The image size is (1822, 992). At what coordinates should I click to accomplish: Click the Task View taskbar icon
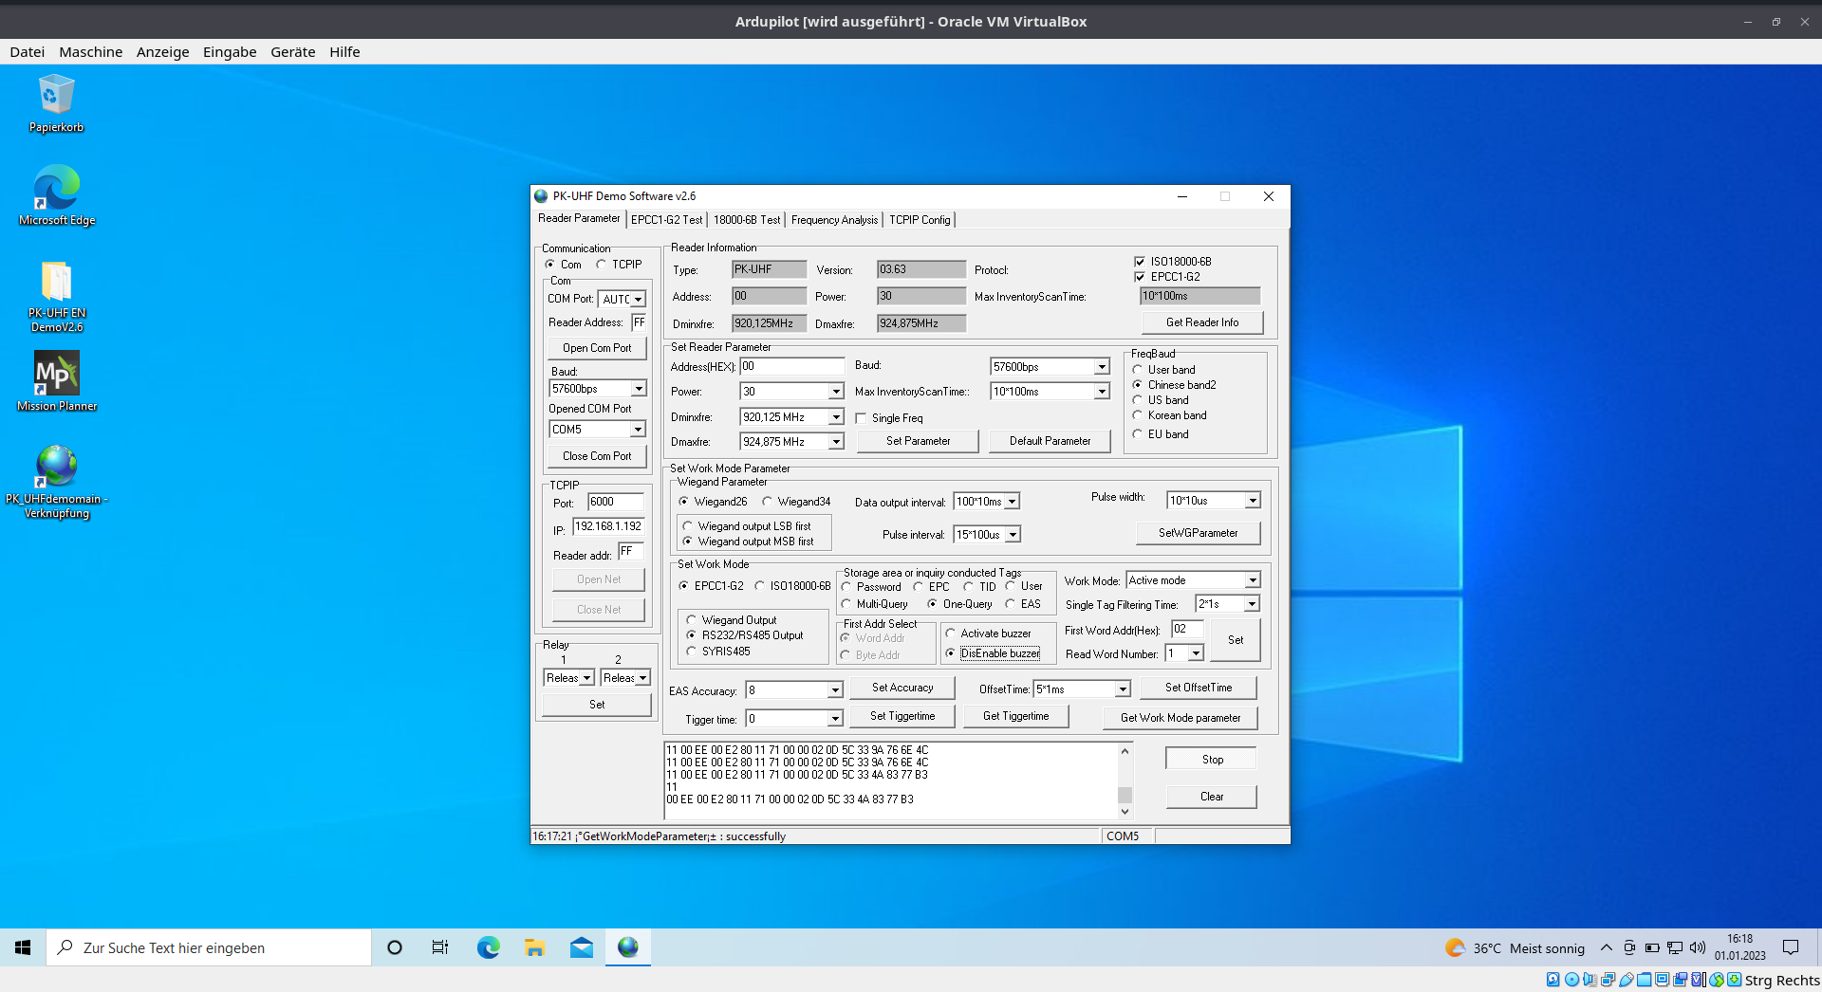pyautogui.click(x=440, y=947)
